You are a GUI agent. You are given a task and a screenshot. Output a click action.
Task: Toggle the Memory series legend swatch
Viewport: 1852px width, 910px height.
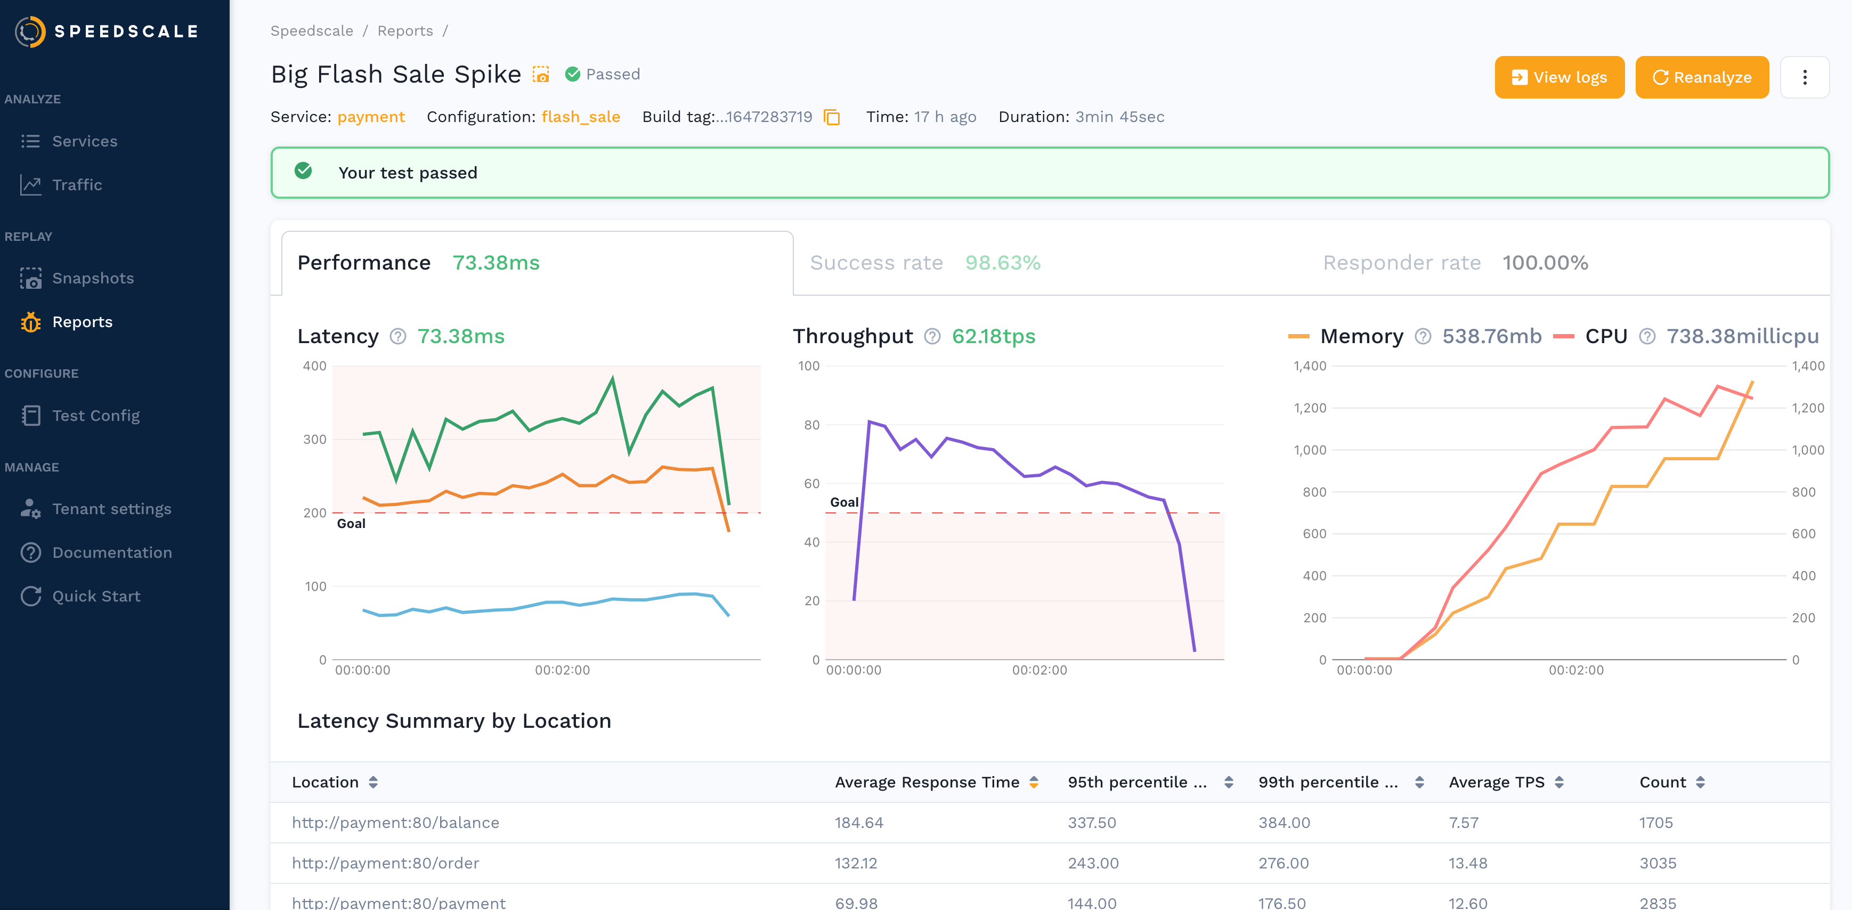(1298, 336)
